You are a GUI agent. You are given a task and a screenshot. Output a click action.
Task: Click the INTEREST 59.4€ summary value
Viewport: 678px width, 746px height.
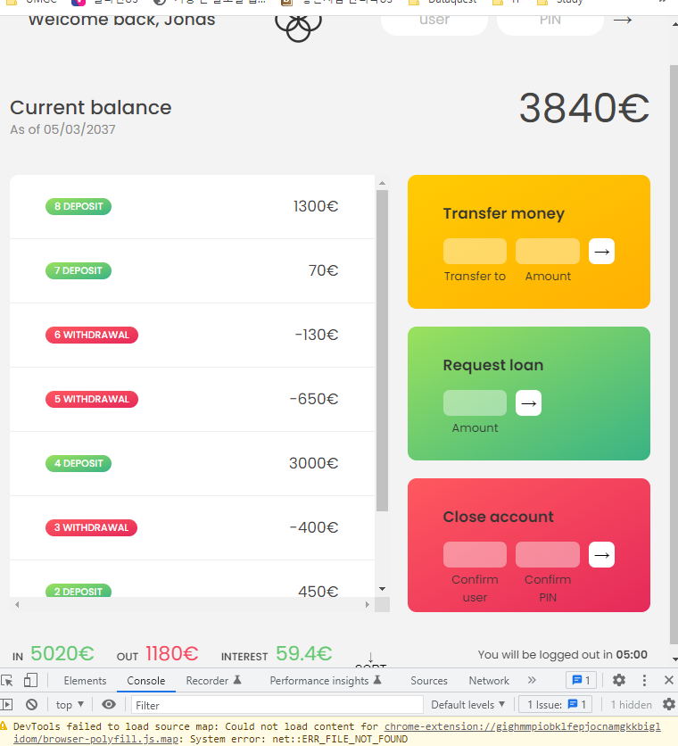pyautogui.click(x=304, y=654)
